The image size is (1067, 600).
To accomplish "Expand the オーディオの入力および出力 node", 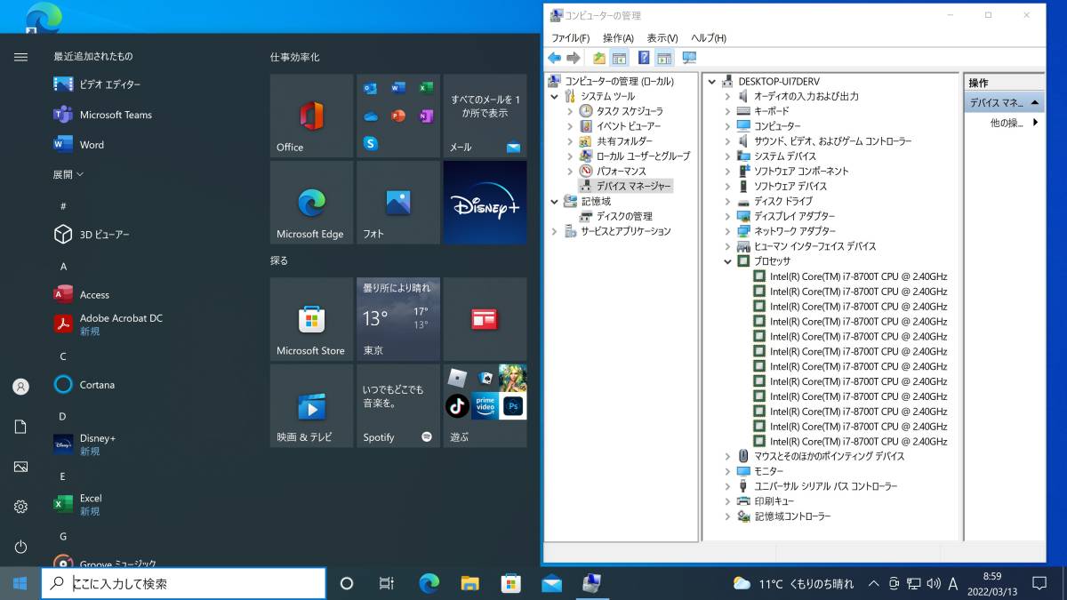I will (x=728, y=96).
